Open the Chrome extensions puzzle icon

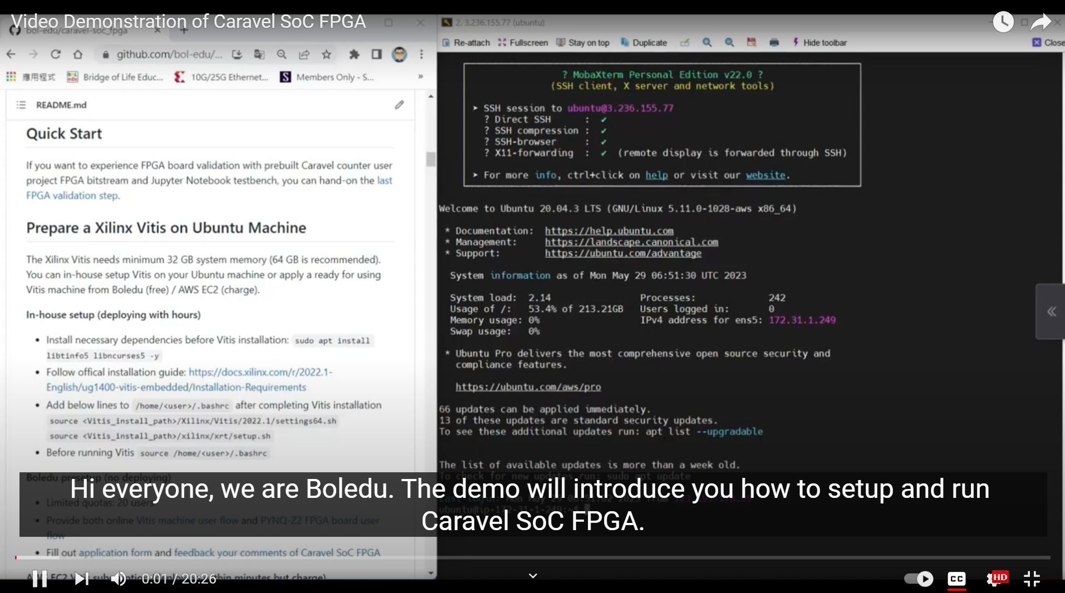click(353, 55)
